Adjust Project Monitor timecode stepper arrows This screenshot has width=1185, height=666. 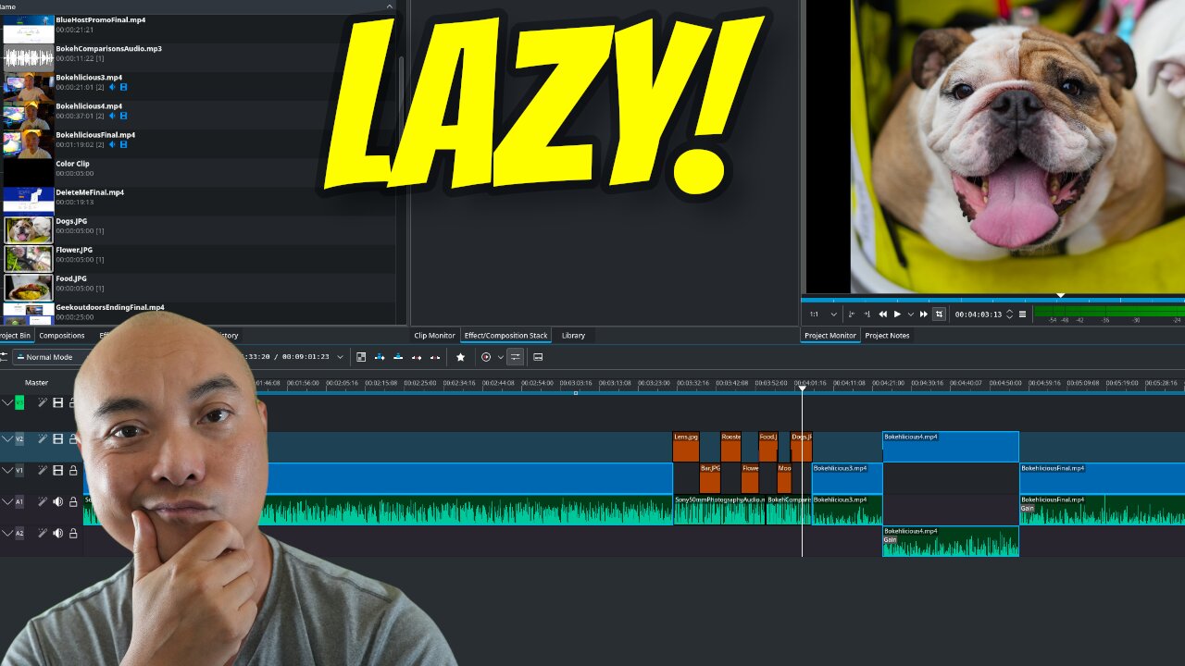tap(1009, 314)
